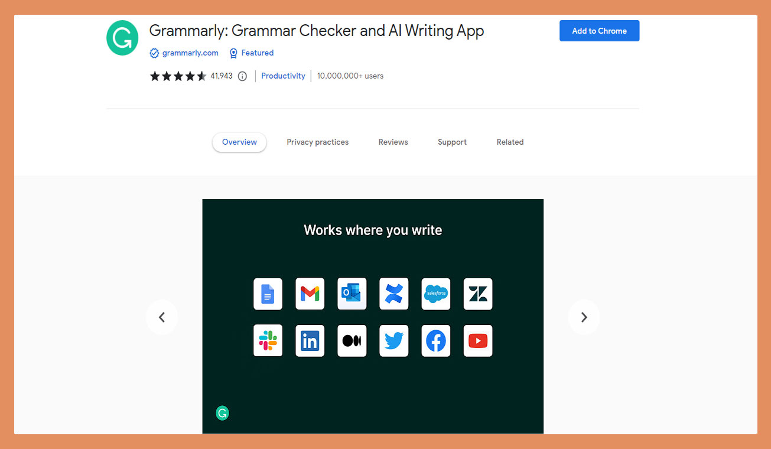This screenshot has height=449, width=771.
Task: Click the Add to Chrome button
Action: tap(599, 31)
